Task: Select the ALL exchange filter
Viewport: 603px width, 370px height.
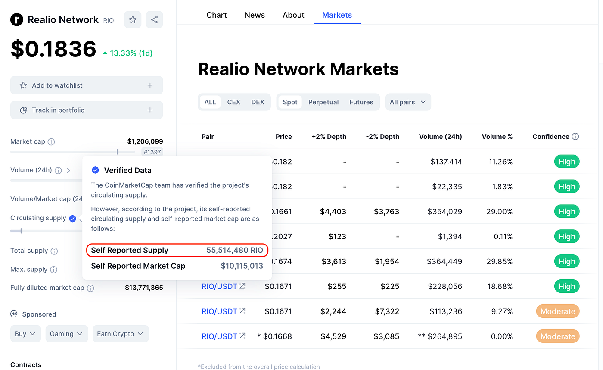Action: tap(210, 102)
